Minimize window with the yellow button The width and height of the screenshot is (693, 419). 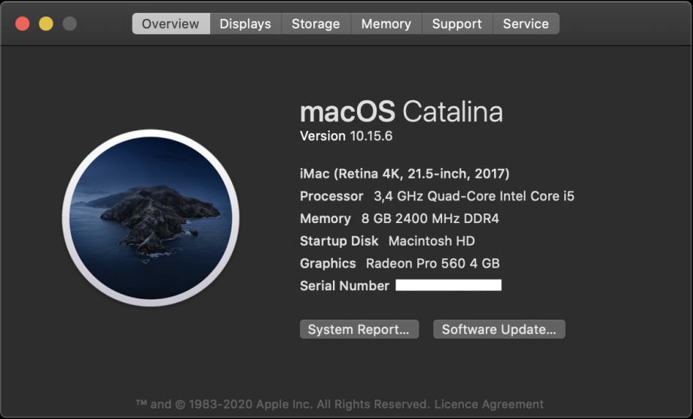click(46, 23)
